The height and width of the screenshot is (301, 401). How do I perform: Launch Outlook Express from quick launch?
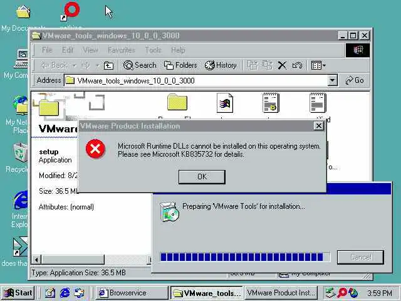pos(80,293)
